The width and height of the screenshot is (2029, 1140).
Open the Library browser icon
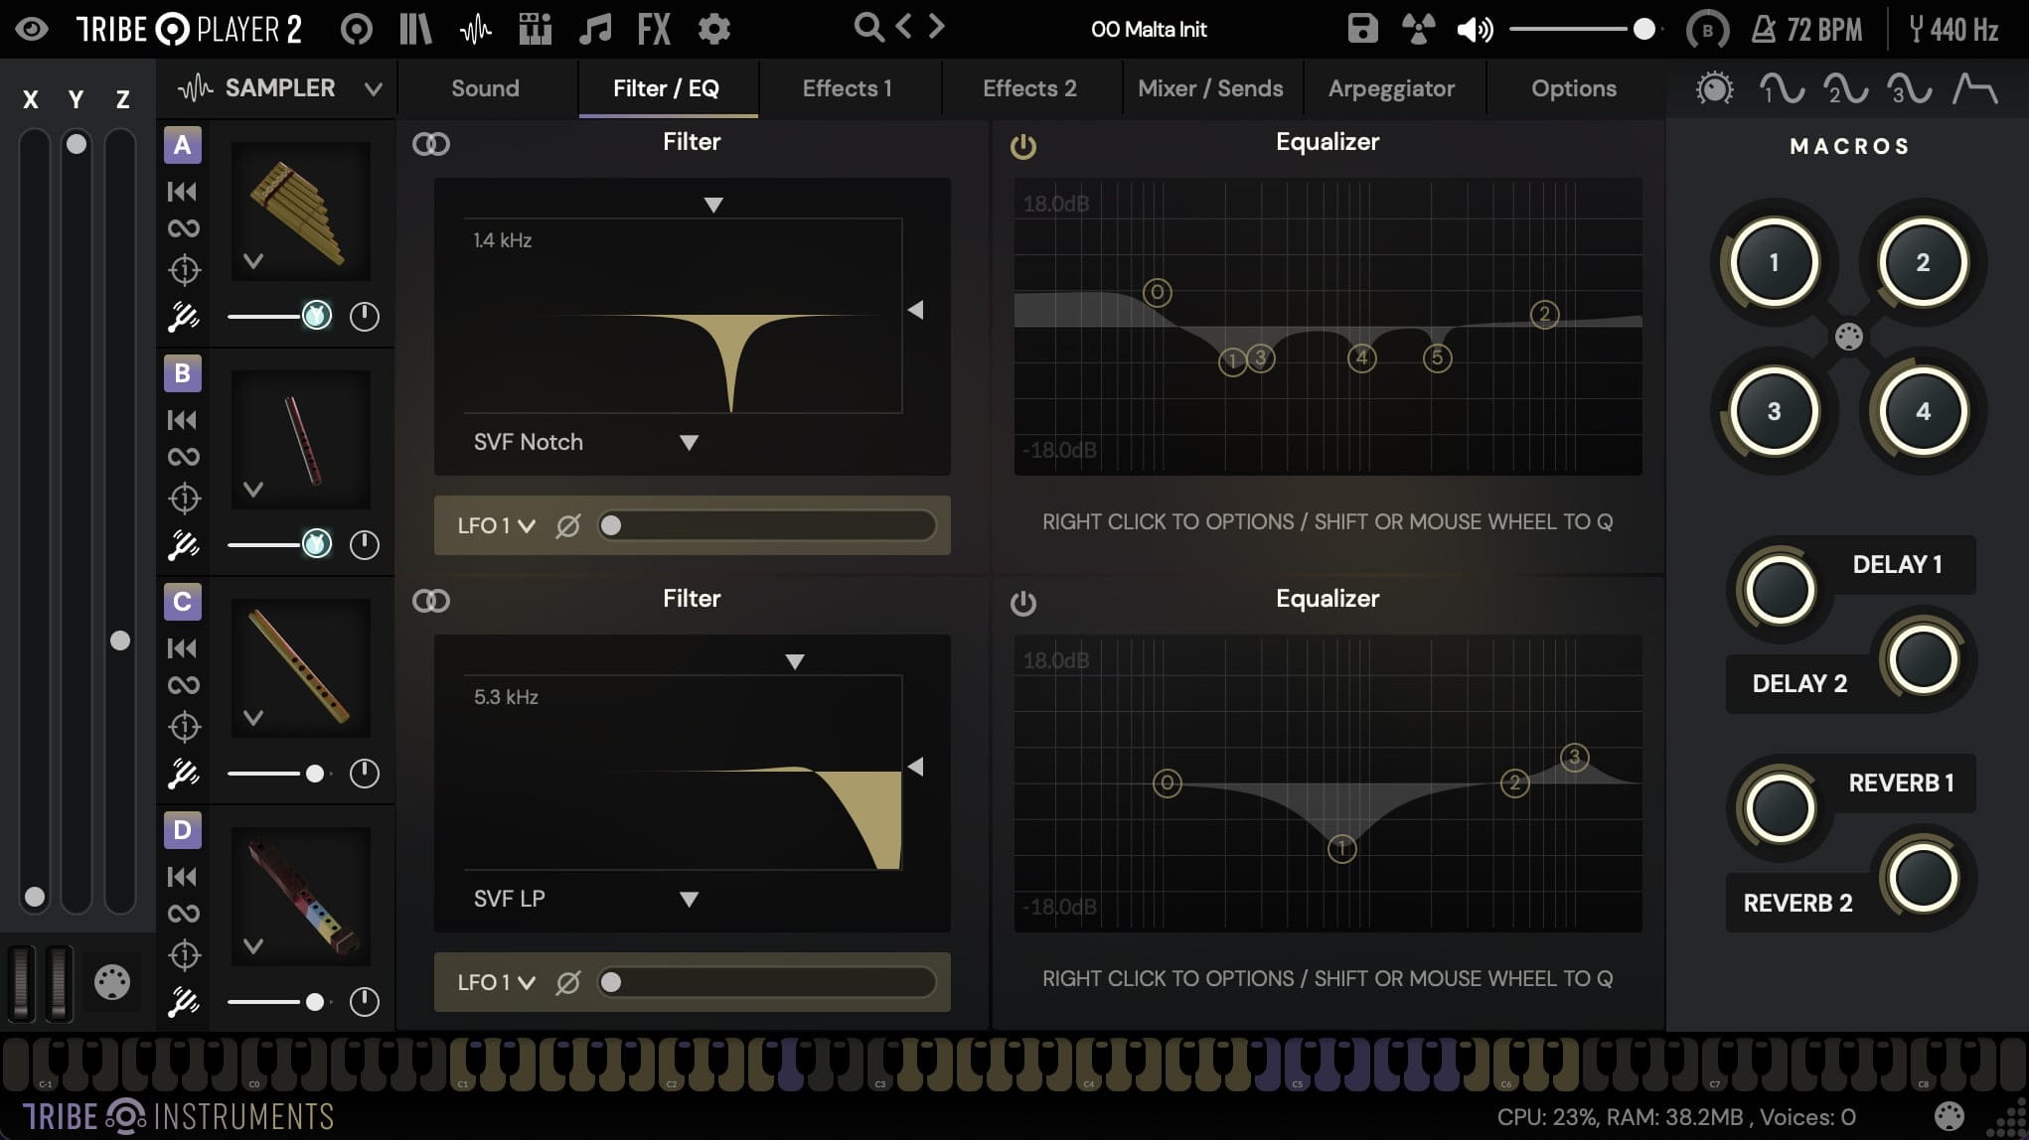[x=414, y=29]
